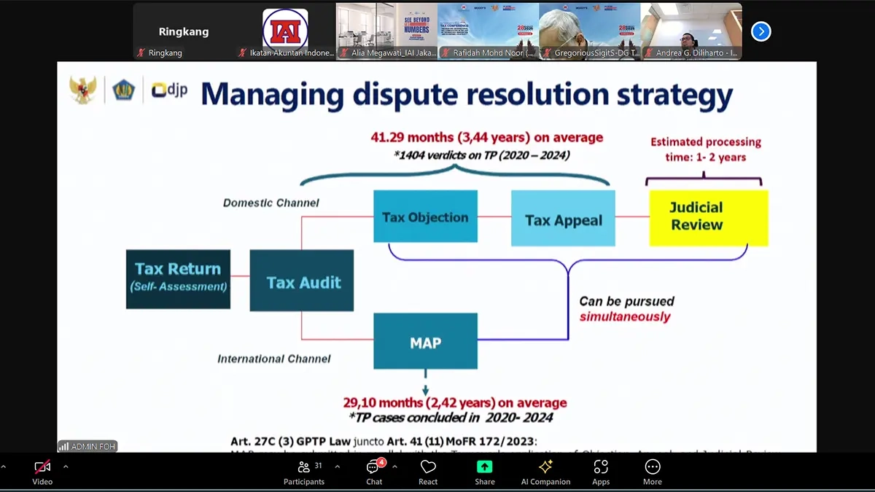
Task: Select Ringkang's participant tile
Action: (x=183, y=31)
